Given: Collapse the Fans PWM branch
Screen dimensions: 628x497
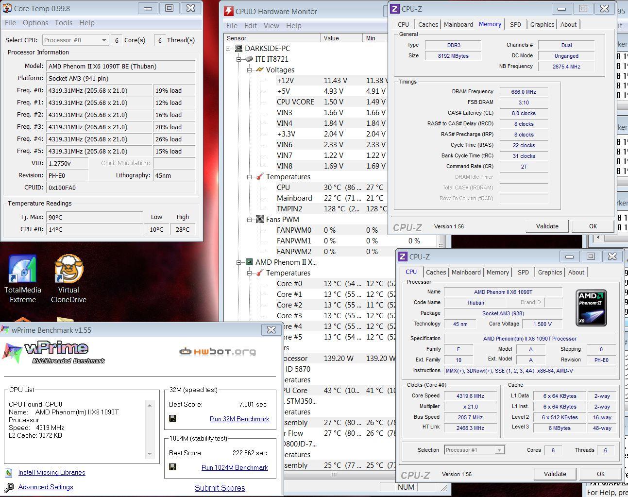Looking at the screenshot, I should (x=250, y=220).
